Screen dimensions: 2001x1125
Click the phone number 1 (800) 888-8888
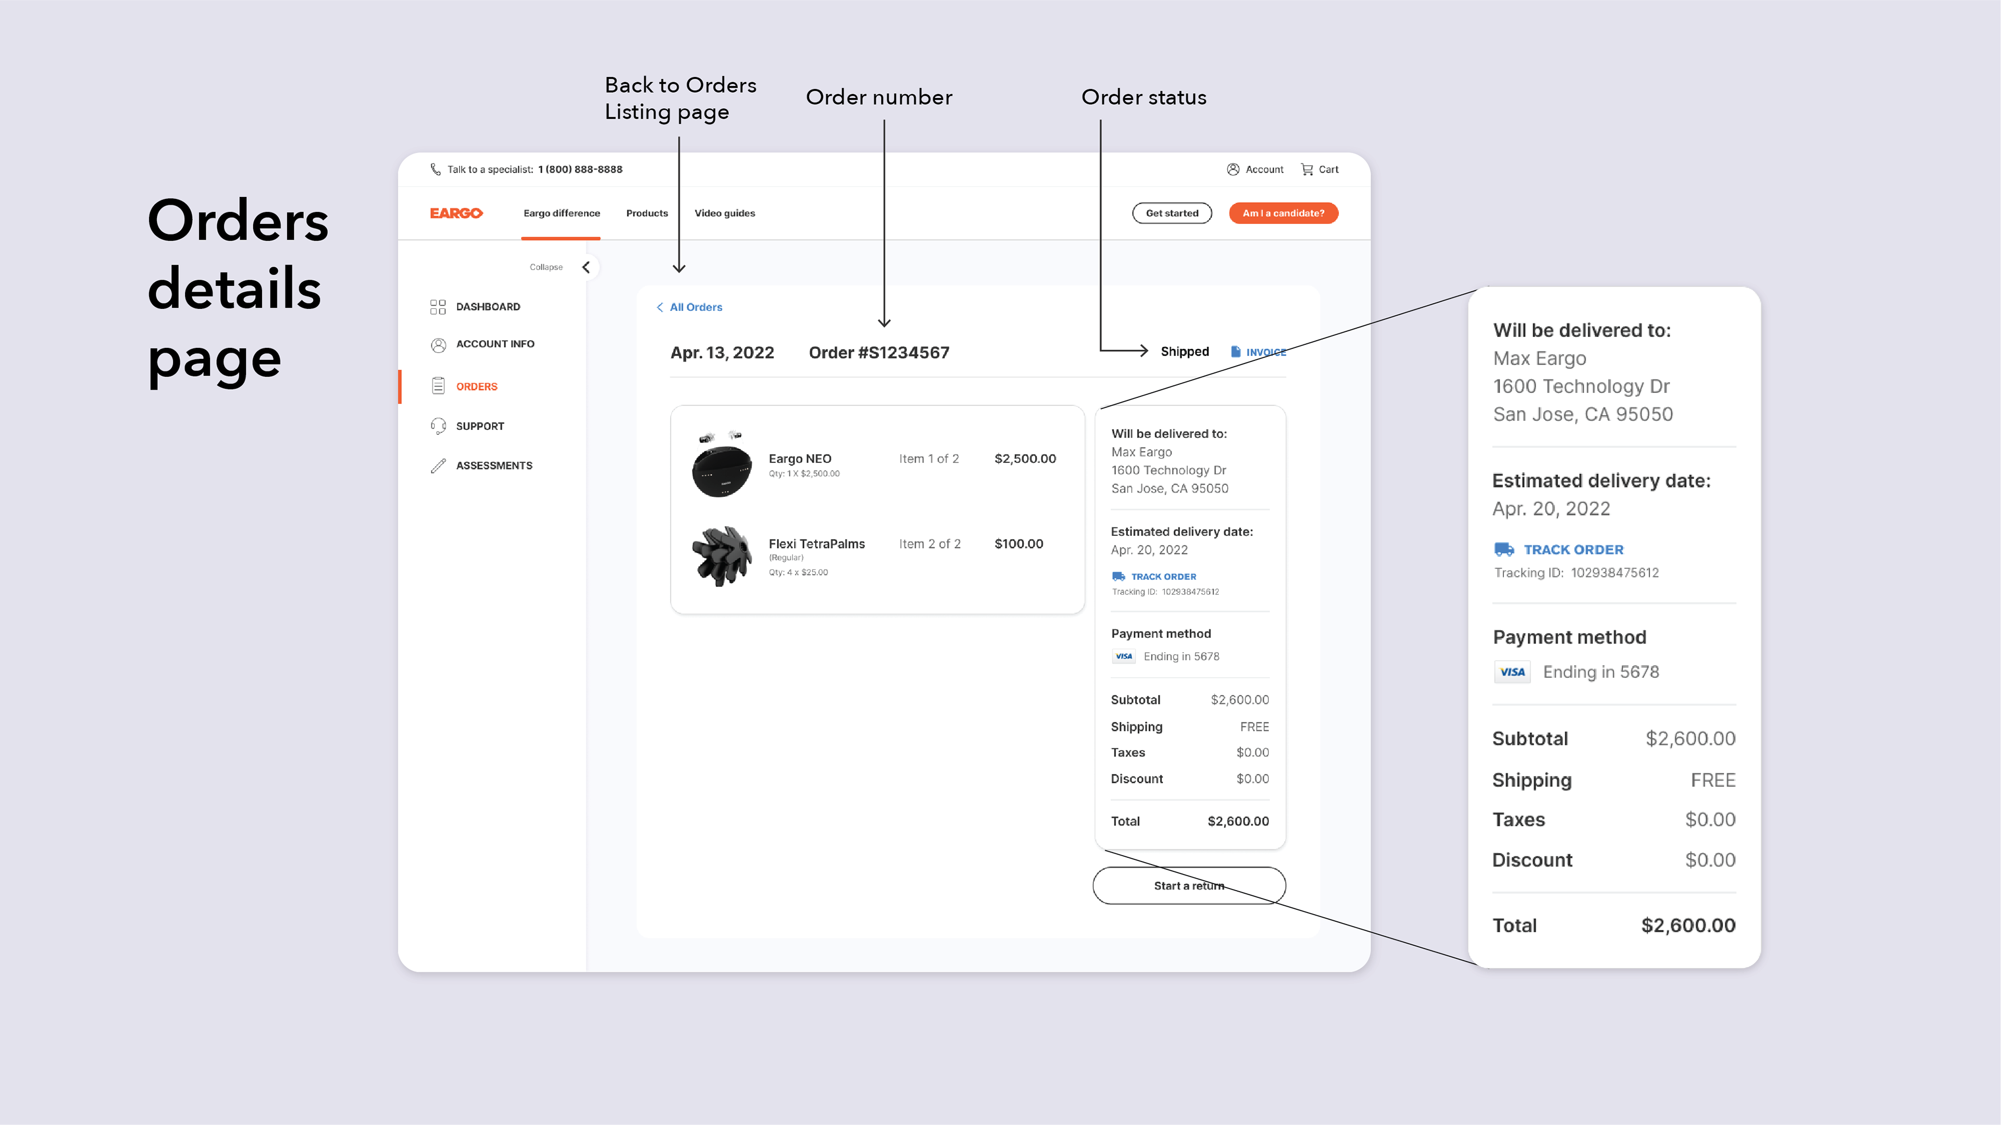click(580, 169)
